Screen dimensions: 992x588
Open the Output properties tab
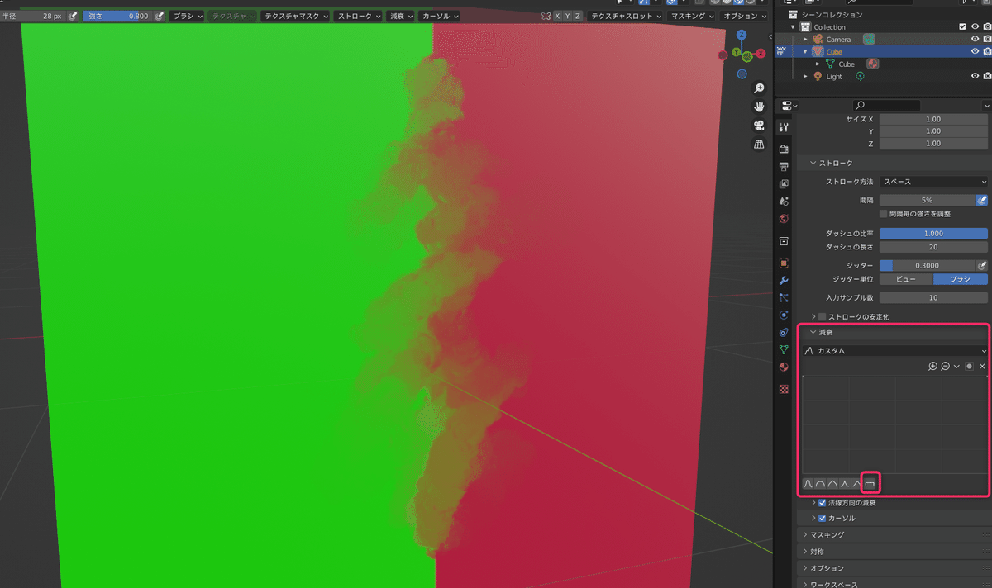784,166
